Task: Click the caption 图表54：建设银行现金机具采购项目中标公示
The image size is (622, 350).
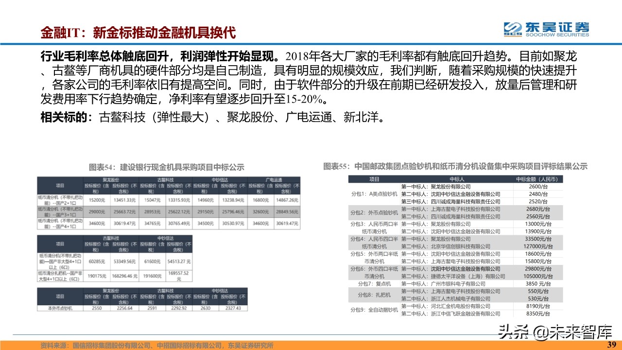Action: 166,167
